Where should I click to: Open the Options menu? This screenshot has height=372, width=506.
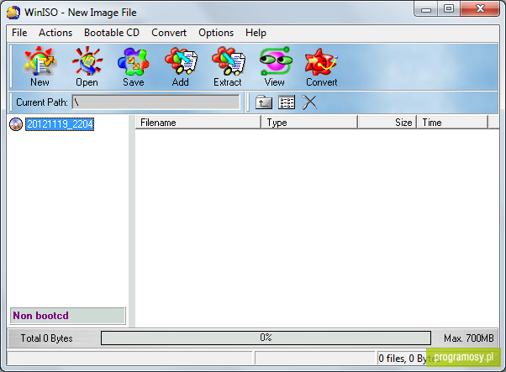pyautogui.click(x=216, y=33)
